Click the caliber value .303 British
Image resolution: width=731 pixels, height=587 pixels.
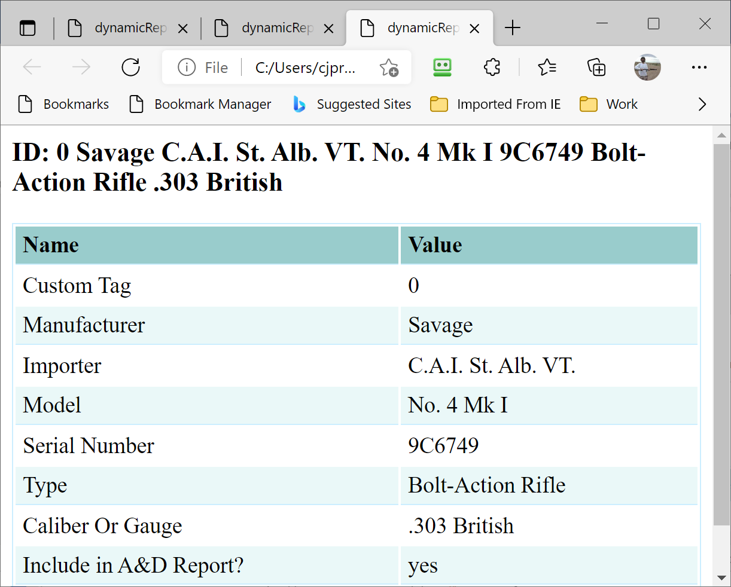[x=461, y=526]
